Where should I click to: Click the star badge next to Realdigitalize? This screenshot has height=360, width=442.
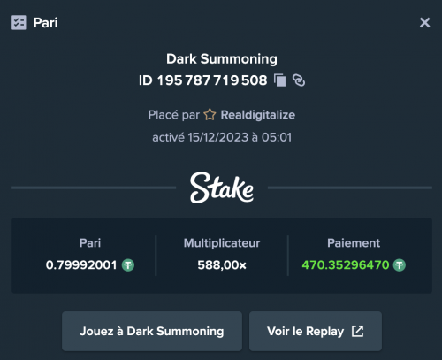(210, 115)
